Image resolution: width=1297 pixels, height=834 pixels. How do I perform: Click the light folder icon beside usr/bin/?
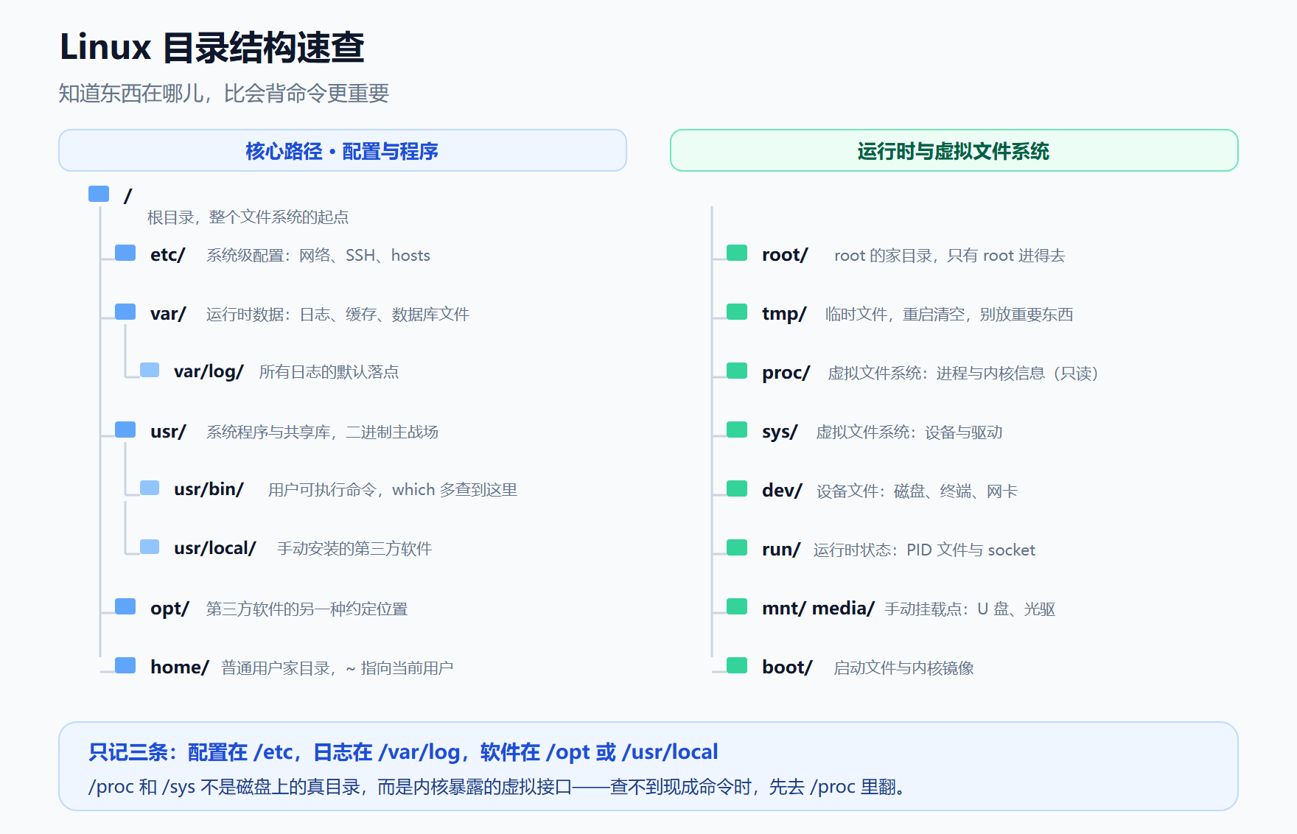(x=150, y=488)
